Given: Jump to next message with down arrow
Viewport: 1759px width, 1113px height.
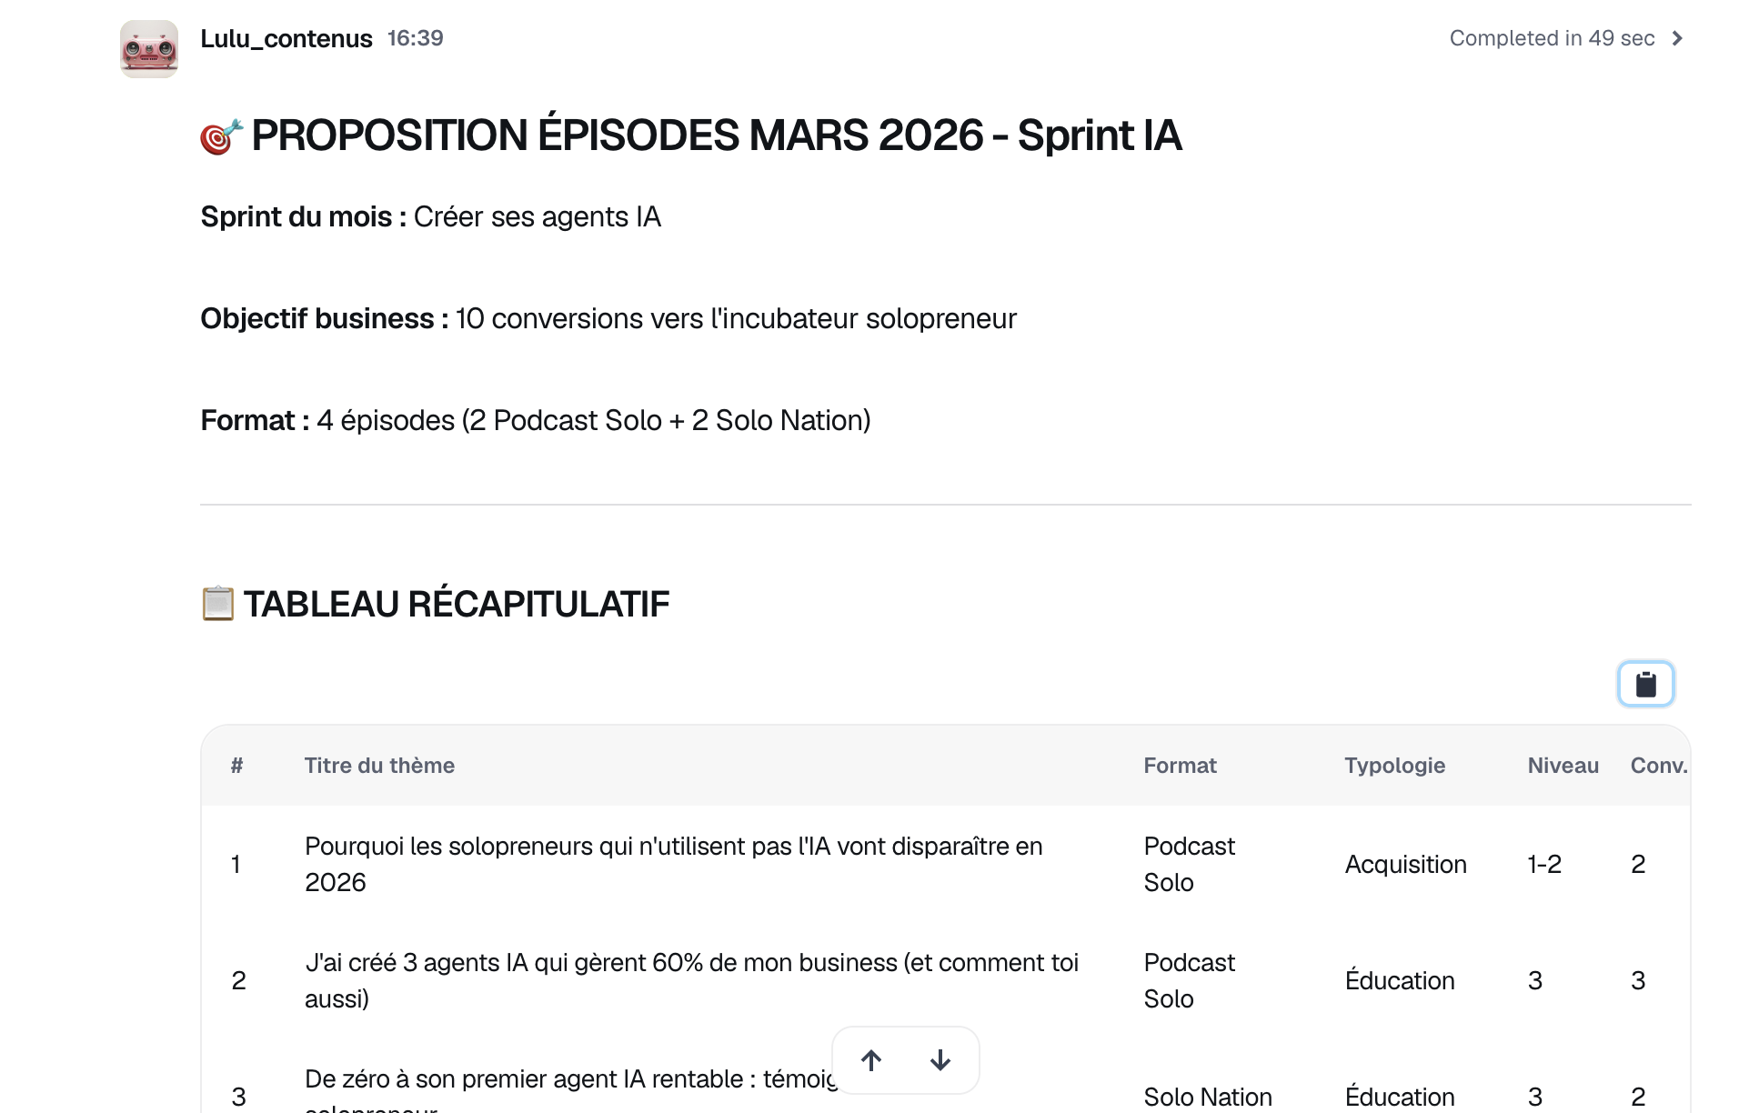Looking at the screenshot, I should [x=940, y=1060].
